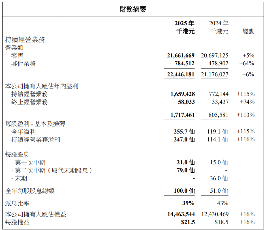Click total turnover figure 22,446,181
This screenshot has width=265, height=230.
(x=181, y=75)
